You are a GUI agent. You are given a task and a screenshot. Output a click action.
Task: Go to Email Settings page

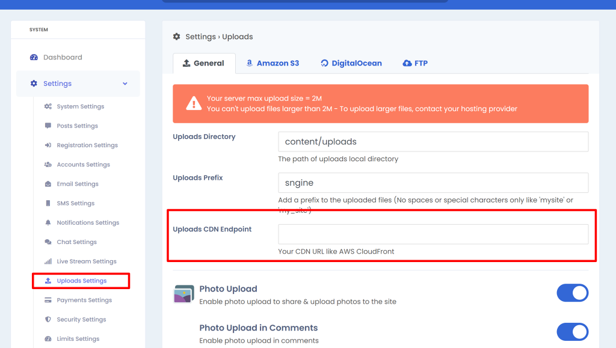78,184
